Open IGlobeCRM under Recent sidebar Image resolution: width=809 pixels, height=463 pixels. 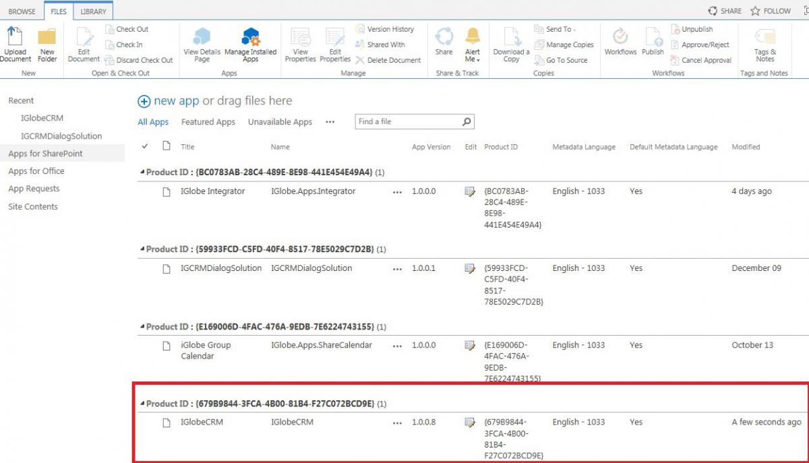(42, 118)
